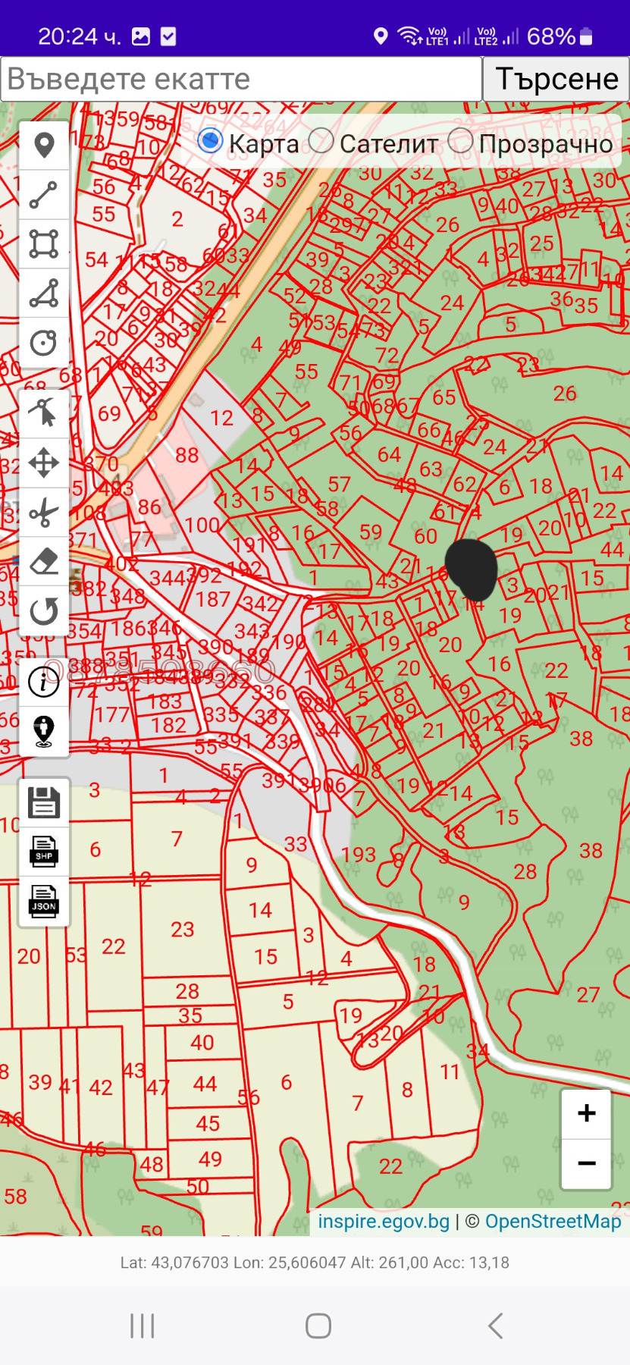The height and width of the screenshot is (1365, 630).
Task: Activate the scissors cut tool
Action: [x=44, y=513]
